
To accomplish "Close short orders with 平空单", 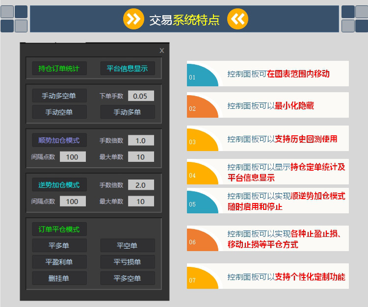I will coord(128,245).
